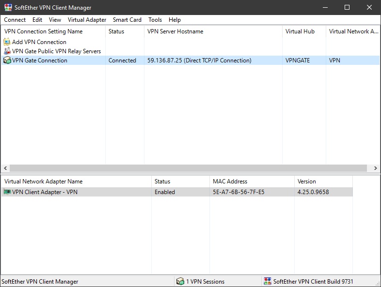
Task: Open the Edit menu
Action: pyautogui.click(x=37, y=20)
